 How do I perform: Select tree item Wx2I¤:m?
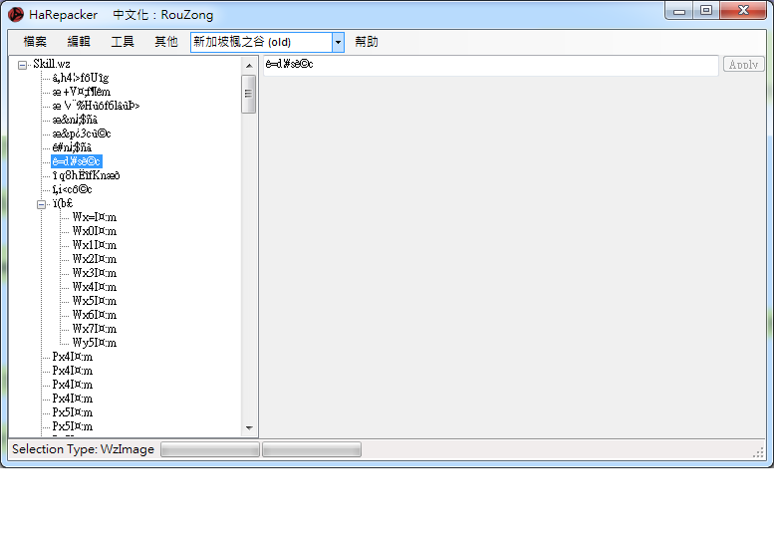pyautogui.click(x=95, y=259)
